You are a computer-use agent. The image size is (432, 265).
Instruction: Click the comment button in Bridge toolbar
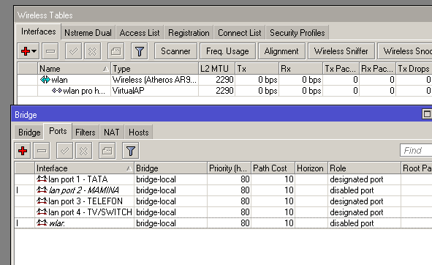pyautogui.click(x=107, y=151)
